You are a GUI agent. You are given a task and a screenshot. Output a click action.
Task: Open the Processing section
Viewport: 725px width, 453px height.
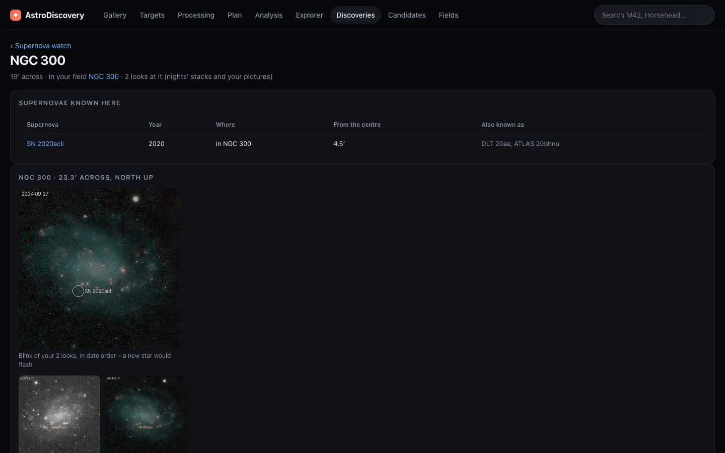point(196,15)
